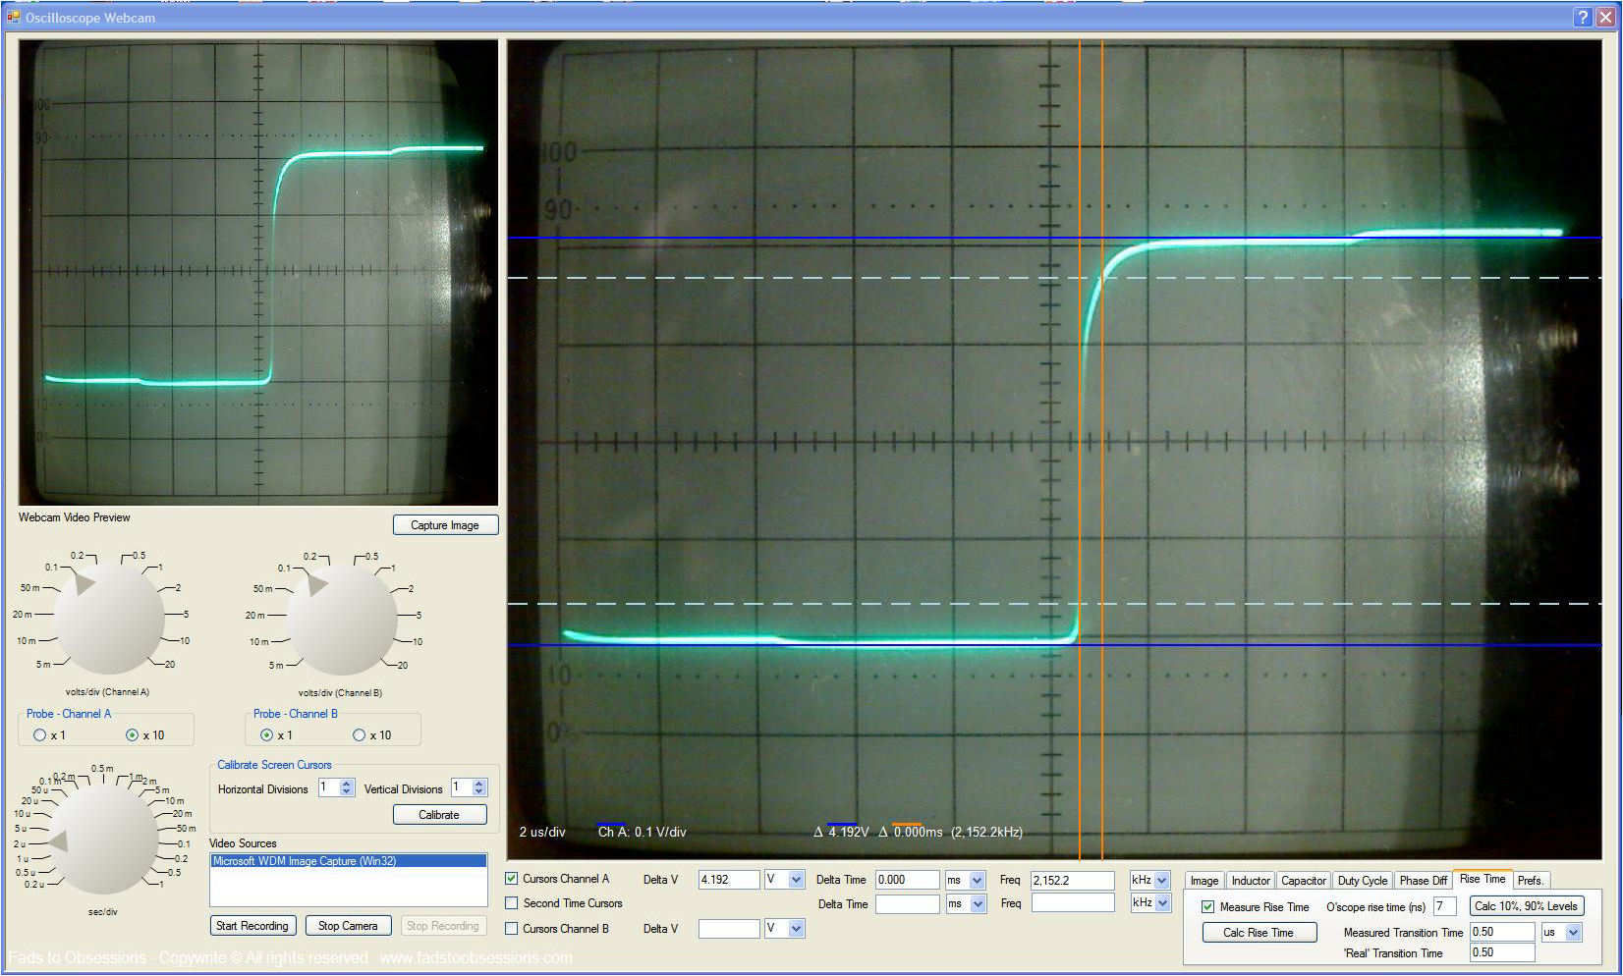
Task: Open the Measured Transition Time us dropdown
Action: pyautogui.click(x=1573, y=933)
